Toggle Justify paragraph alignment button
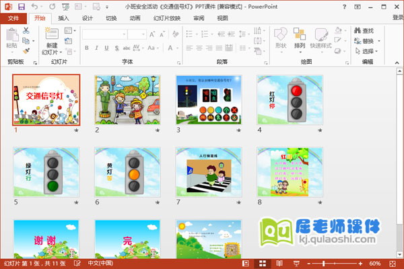404x269 pixels. [x=219, y=48]
